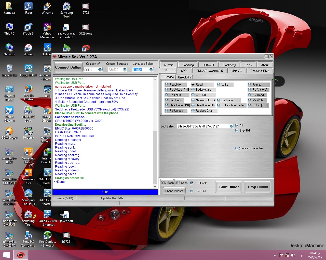326x260 pixels.
Task: Open the CDMA/Qualcomm/LG tab
Action: 210,71
